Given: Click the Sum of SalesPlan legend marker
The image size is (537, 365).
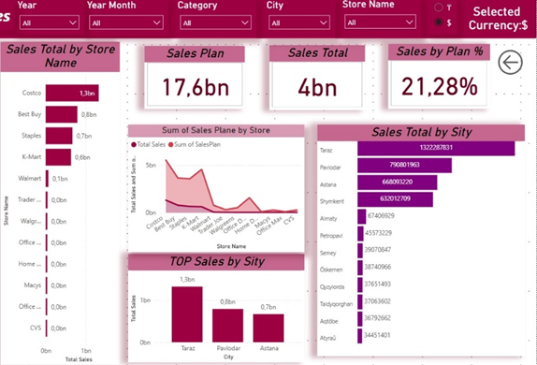Looking at the screenshot, I should 171,145.
